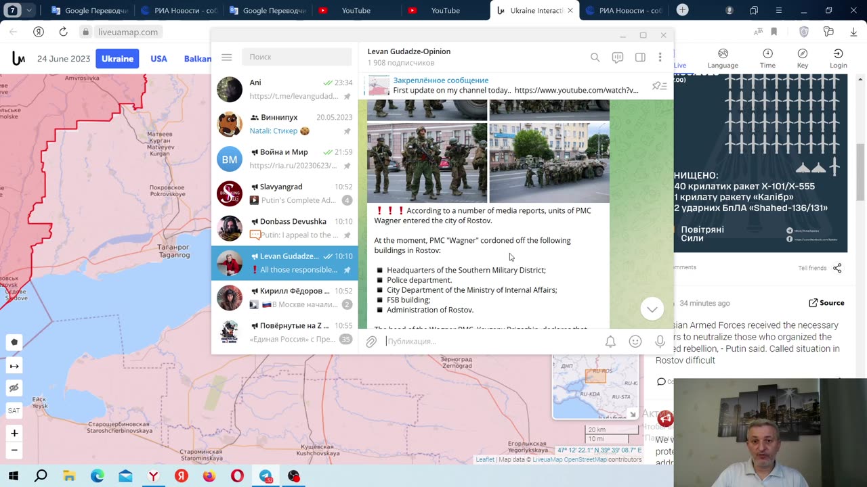Viewport: 867px width, 487px height.
Task: Bookmark this page in browser
Action: click(774, 32)
